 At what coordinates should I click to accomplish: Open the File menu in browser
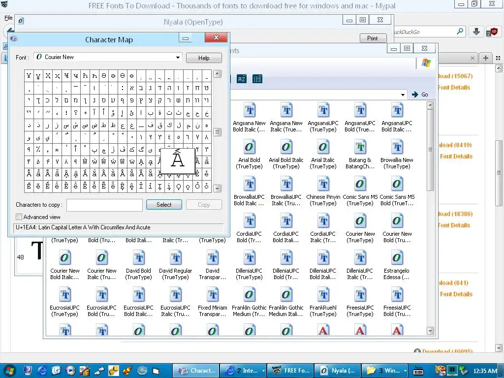pyautogui.click(x=8, y=18)
